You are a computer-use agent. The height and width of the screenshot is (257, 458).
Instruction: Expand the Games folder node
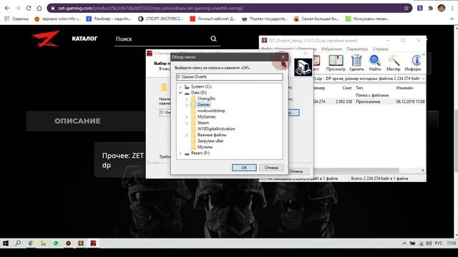point(187,105)
